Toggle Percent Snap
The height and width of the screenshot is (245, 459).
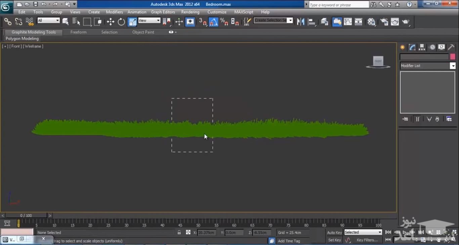tap(224, 22)
